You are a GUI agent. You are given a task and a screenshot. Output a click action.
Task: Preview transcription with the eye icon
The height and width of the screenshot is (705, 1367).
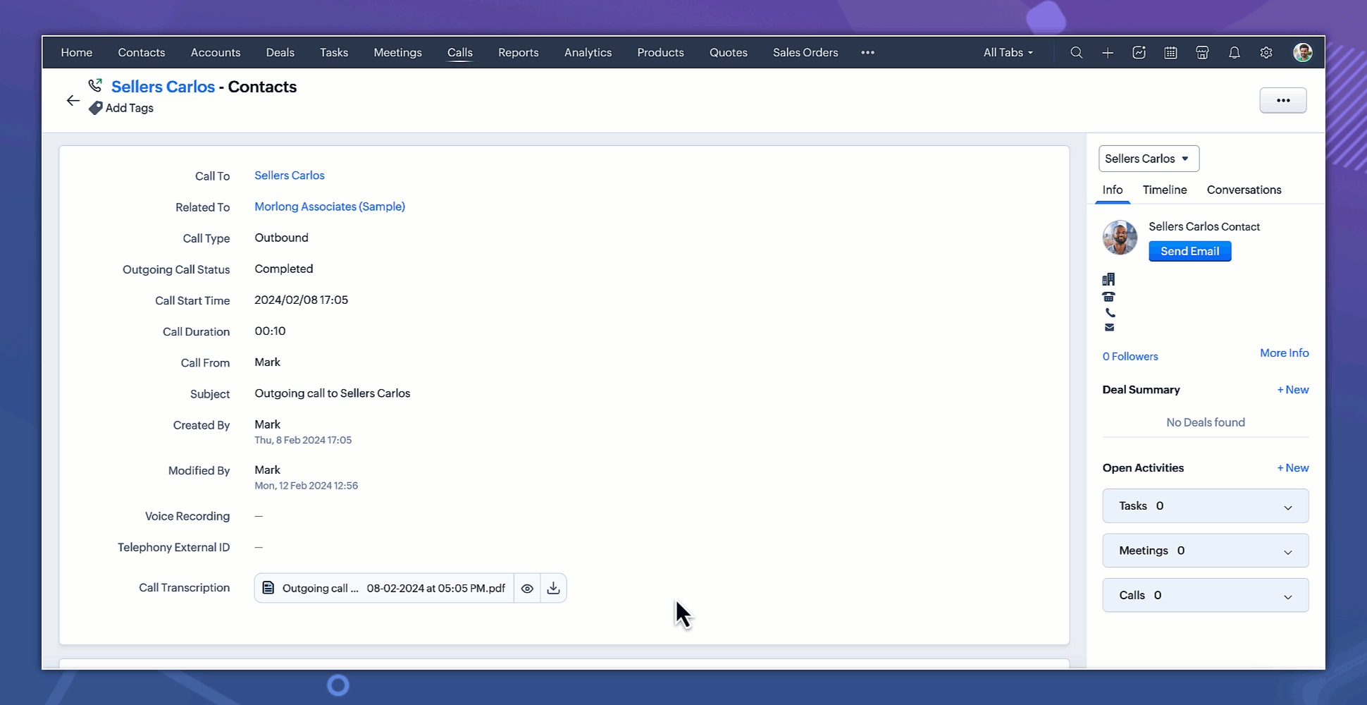click(x=527, y=588)
